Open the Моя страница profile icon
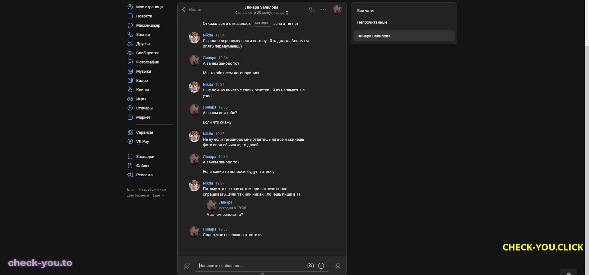 click(x=130, y=7)
